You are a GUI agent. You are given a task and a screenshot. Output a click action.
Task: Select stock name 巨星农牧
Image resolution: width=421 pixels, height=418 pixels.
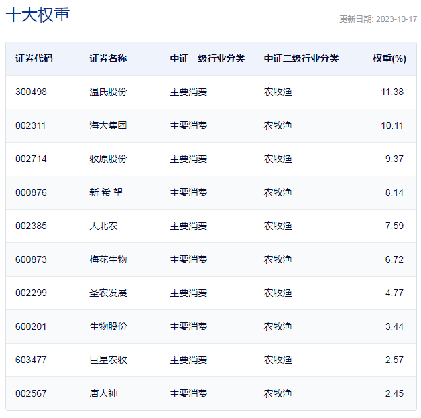(x=108, y=360)
